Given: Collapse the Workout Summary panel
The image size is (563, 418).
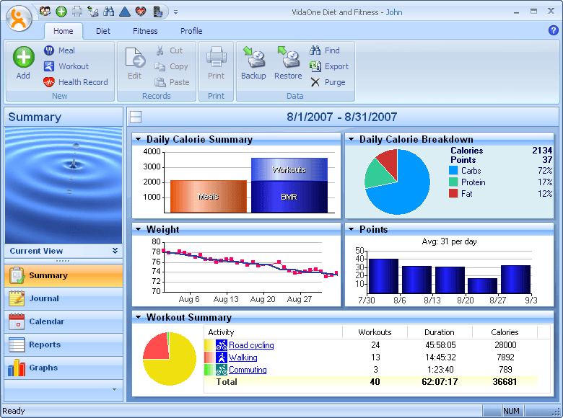Looking at the screenshot, I should [x=138, y=317].
